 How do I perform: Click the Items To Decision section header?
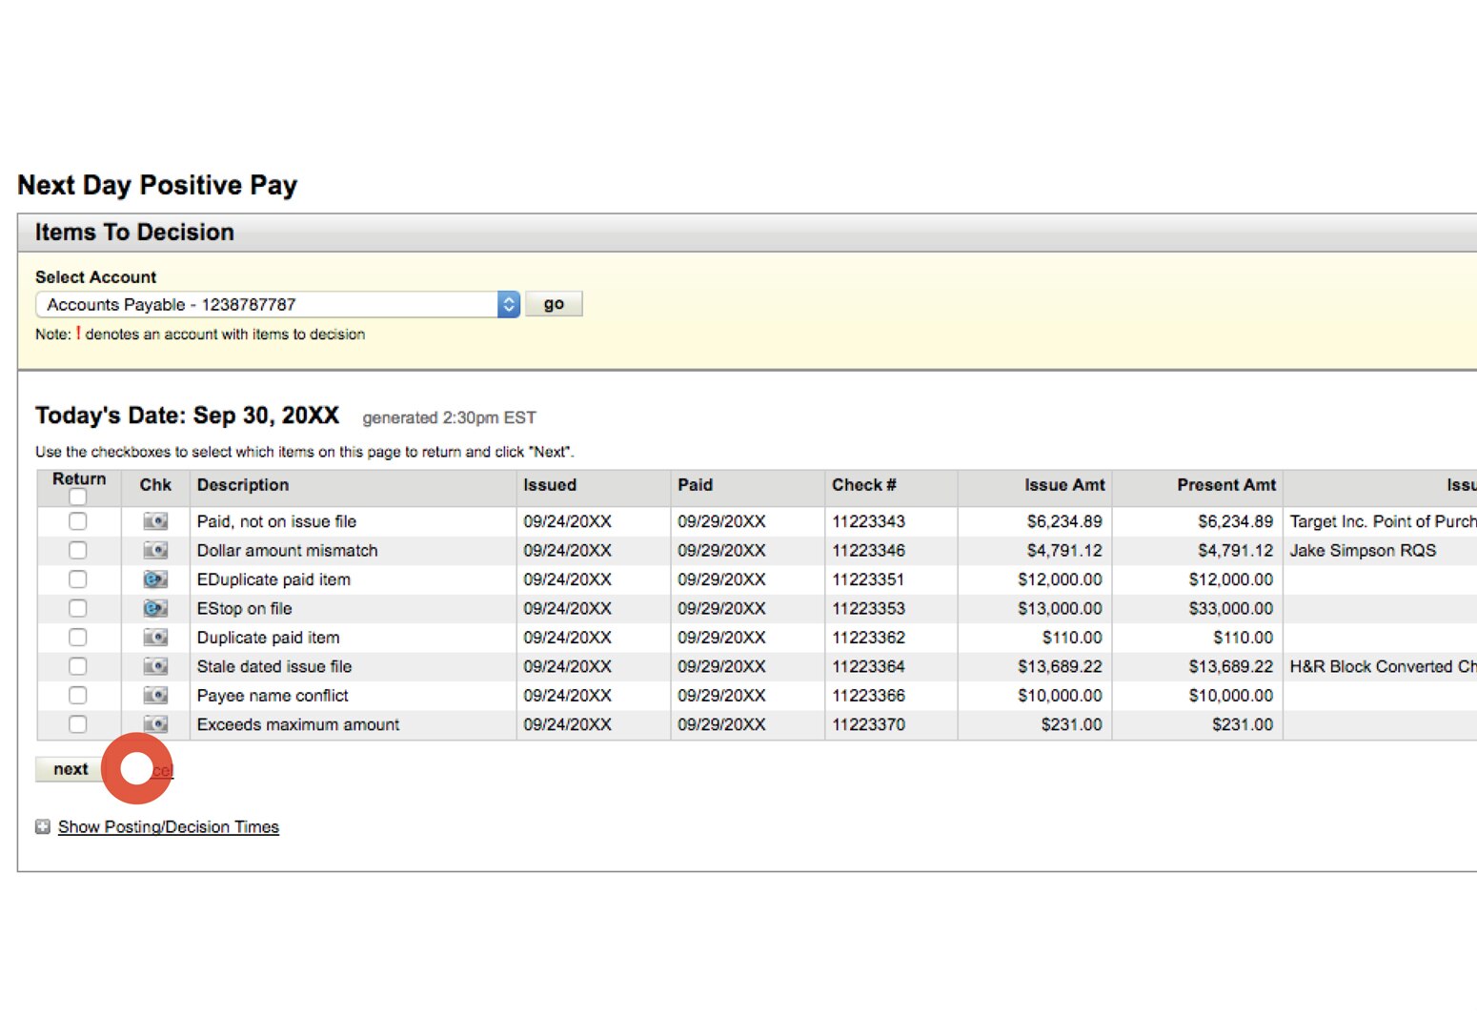pos(132,232)
